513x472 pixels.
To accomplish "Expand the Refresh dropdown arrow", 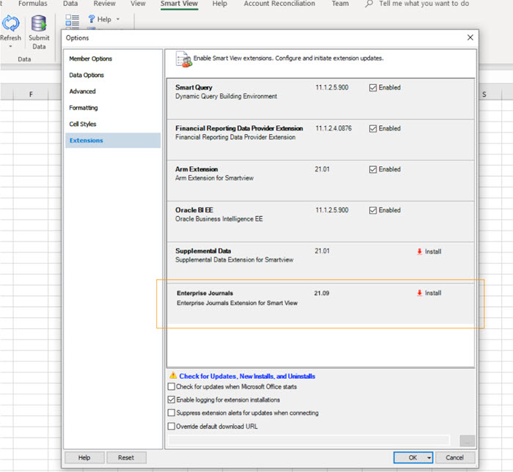I will click(10, 46).
